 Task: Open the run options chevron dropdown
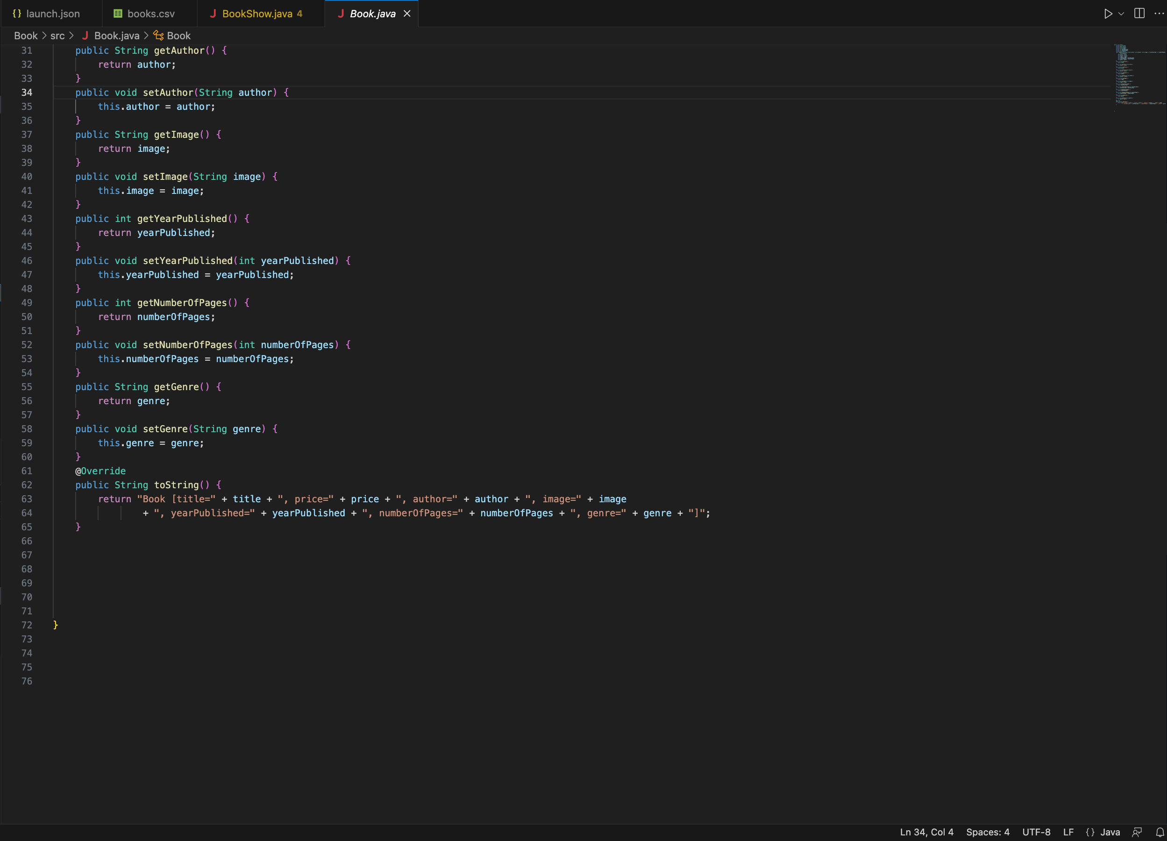coord(1120,14)
